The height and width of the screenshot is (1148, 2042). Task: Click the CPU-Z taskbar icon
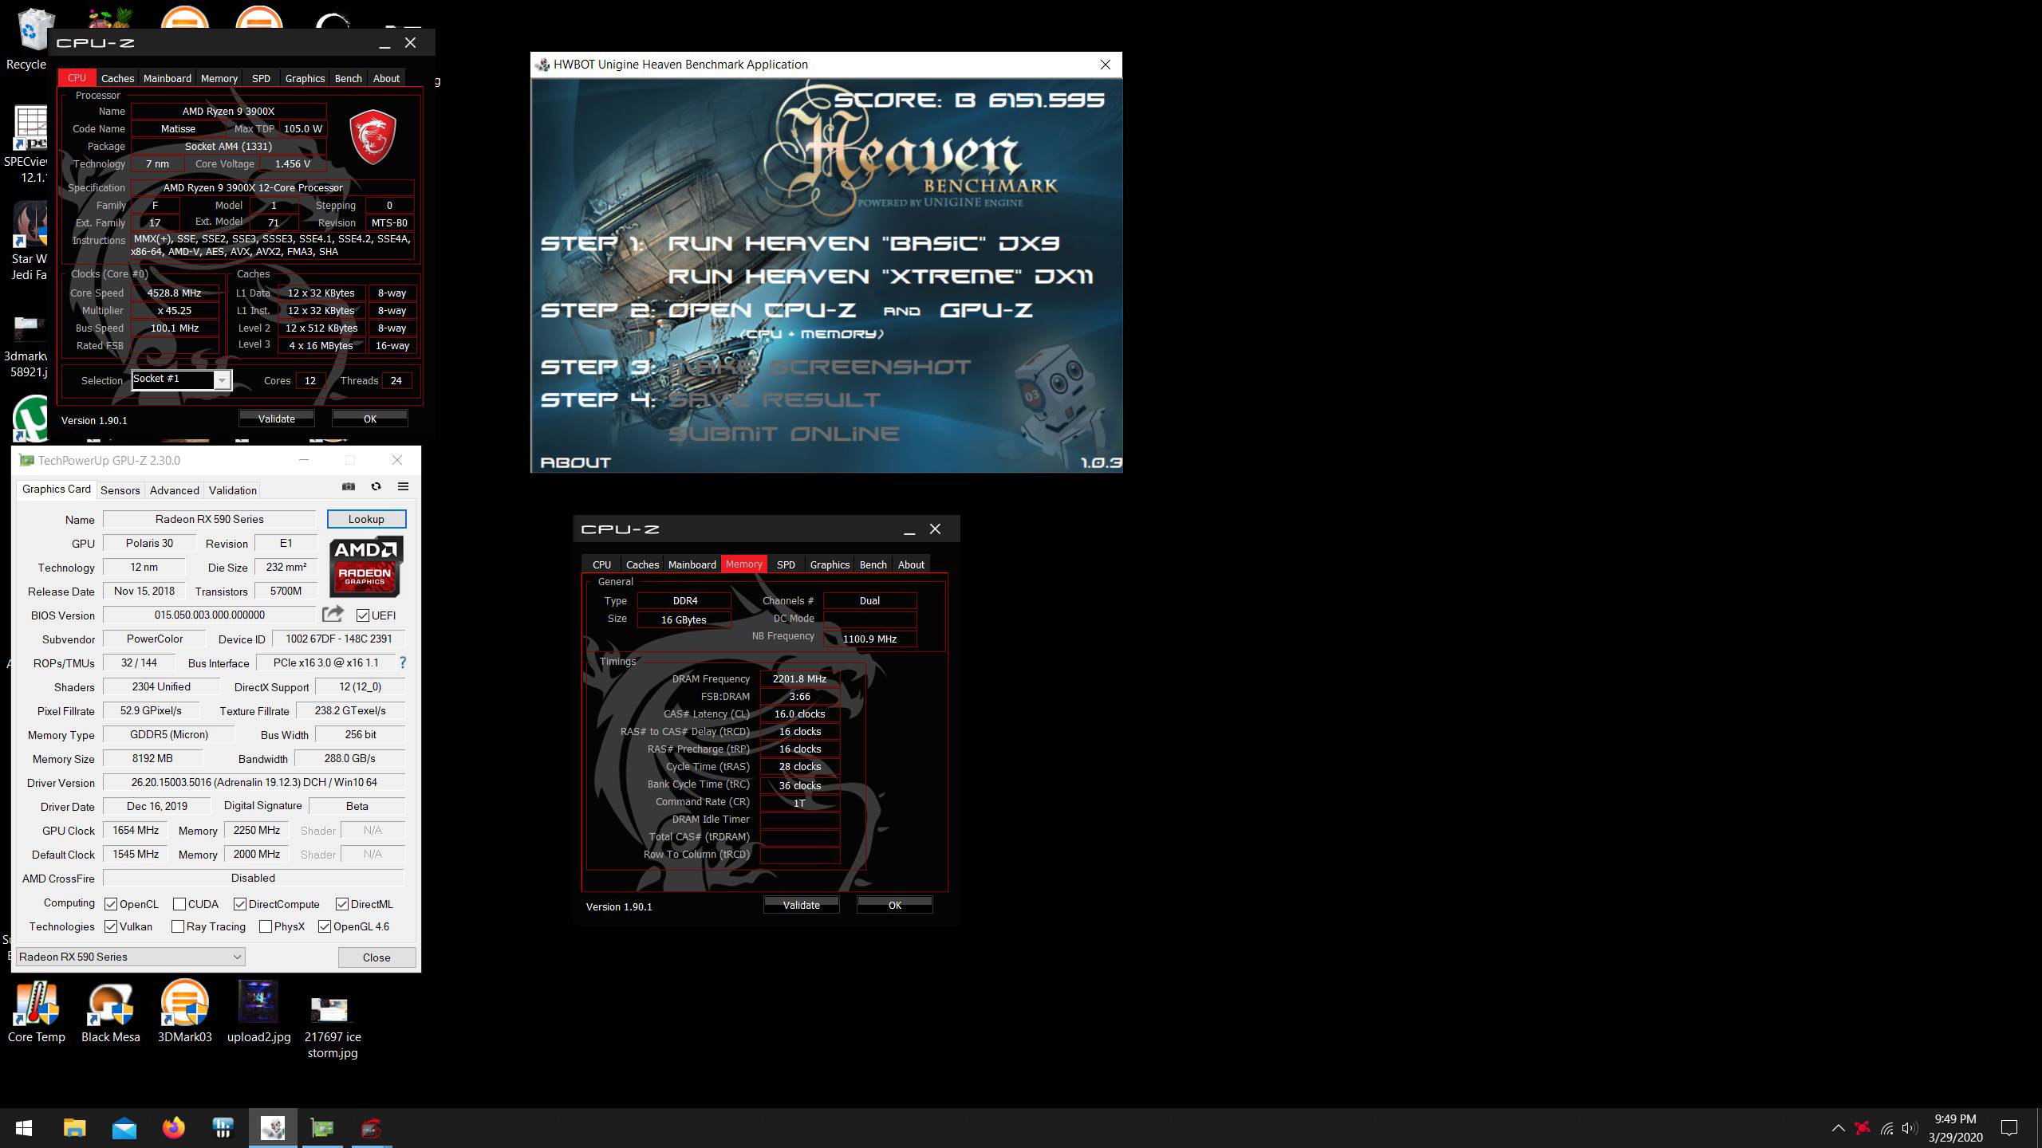click(372, 1128)
